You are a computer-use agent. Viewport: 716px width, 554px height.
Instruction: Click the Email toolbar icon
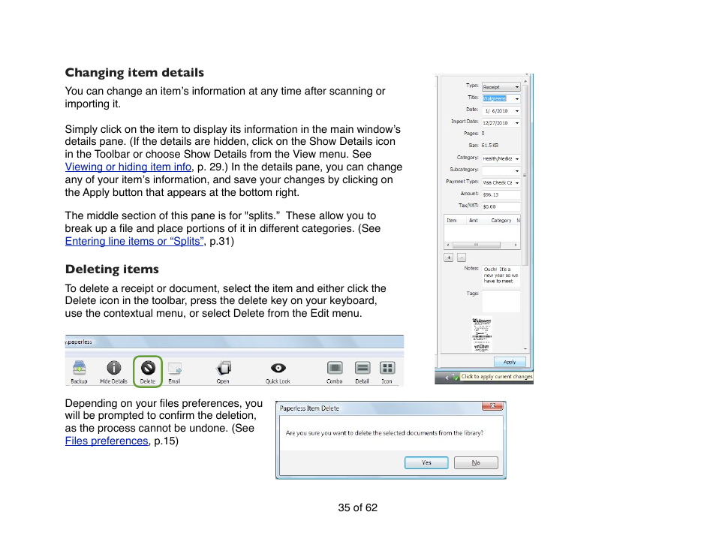[174, 368]
